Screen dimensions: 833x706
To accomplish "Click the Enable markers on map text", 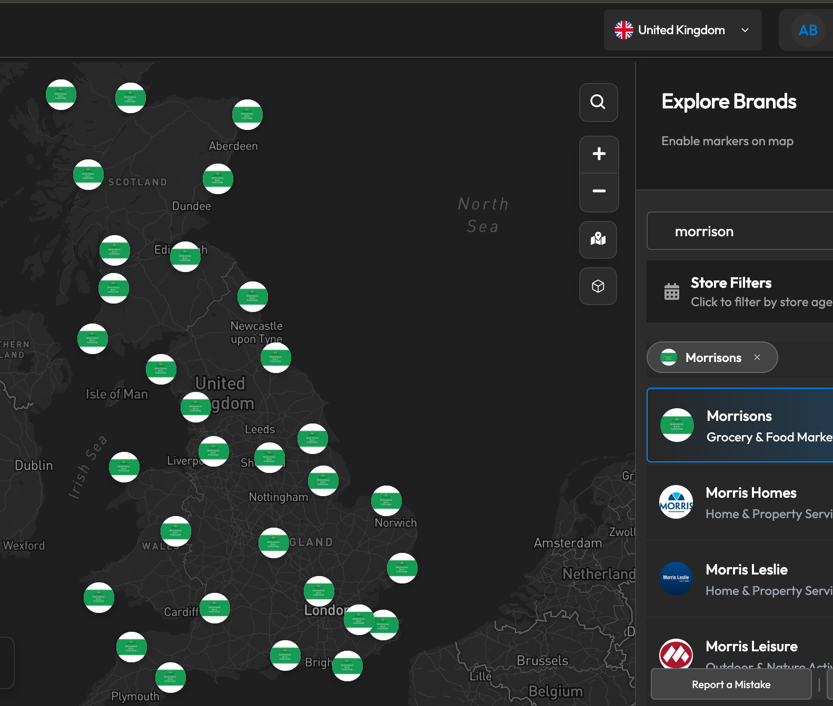I will tap(727, 141).
